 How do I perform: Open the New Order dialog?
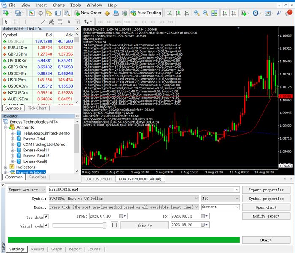[x=88, y=13]
